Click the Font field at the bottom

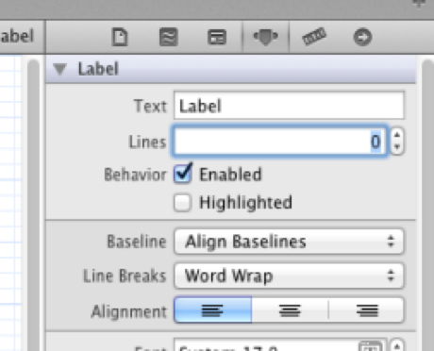279,346
